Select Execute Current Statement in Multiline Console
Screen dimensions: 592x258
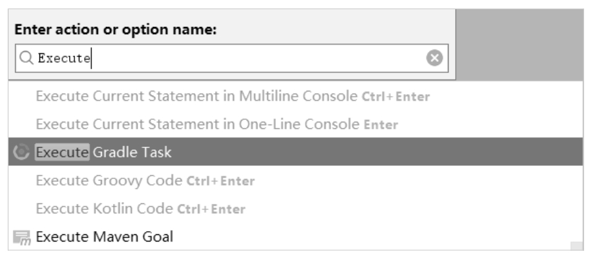coord(295,96)
